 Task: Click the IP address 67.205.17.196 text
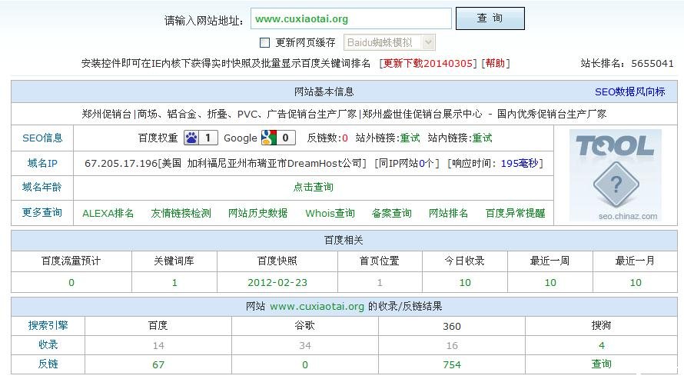point(121,164)
